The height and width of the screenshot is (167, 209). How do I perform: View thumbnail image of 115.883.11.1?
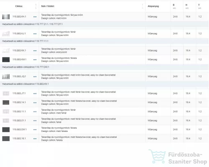pos(6,111)
